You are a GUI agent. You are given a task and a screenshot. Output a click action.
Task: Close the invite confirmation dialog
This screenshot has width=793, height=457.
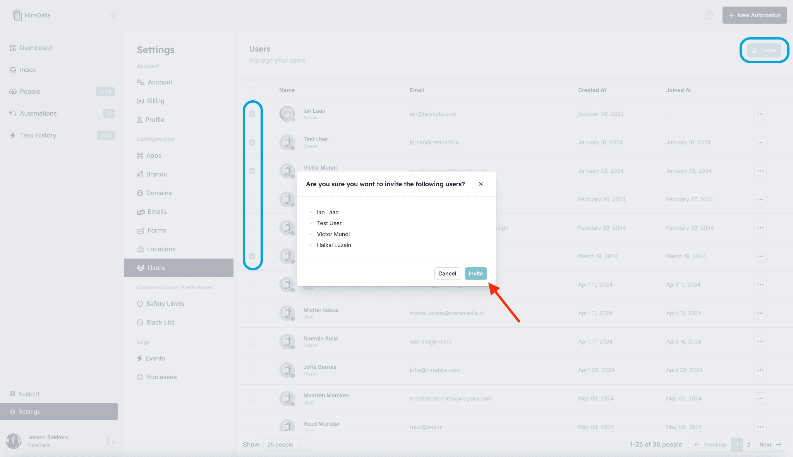481,184
